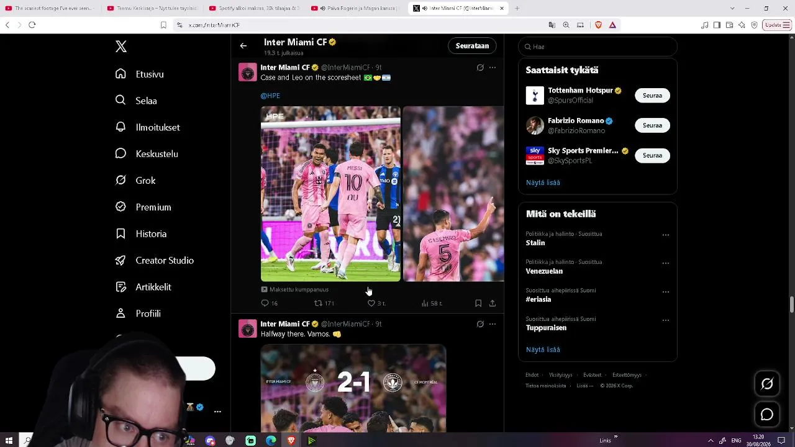Open Selaa in the sidebar

coord(136,101)
